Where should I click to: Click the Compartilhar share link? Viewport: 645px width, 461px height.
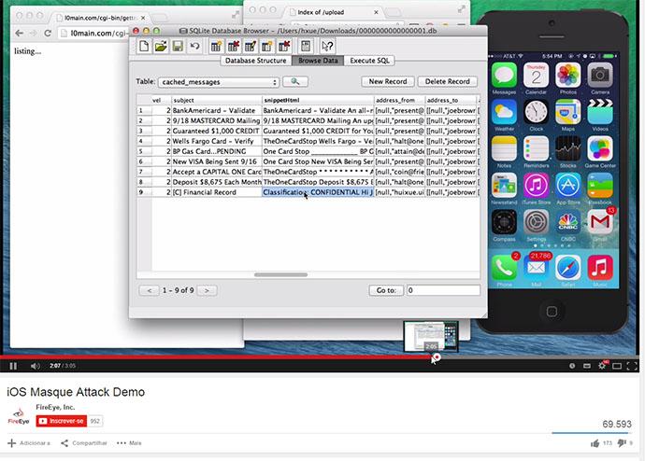(84, 443)
